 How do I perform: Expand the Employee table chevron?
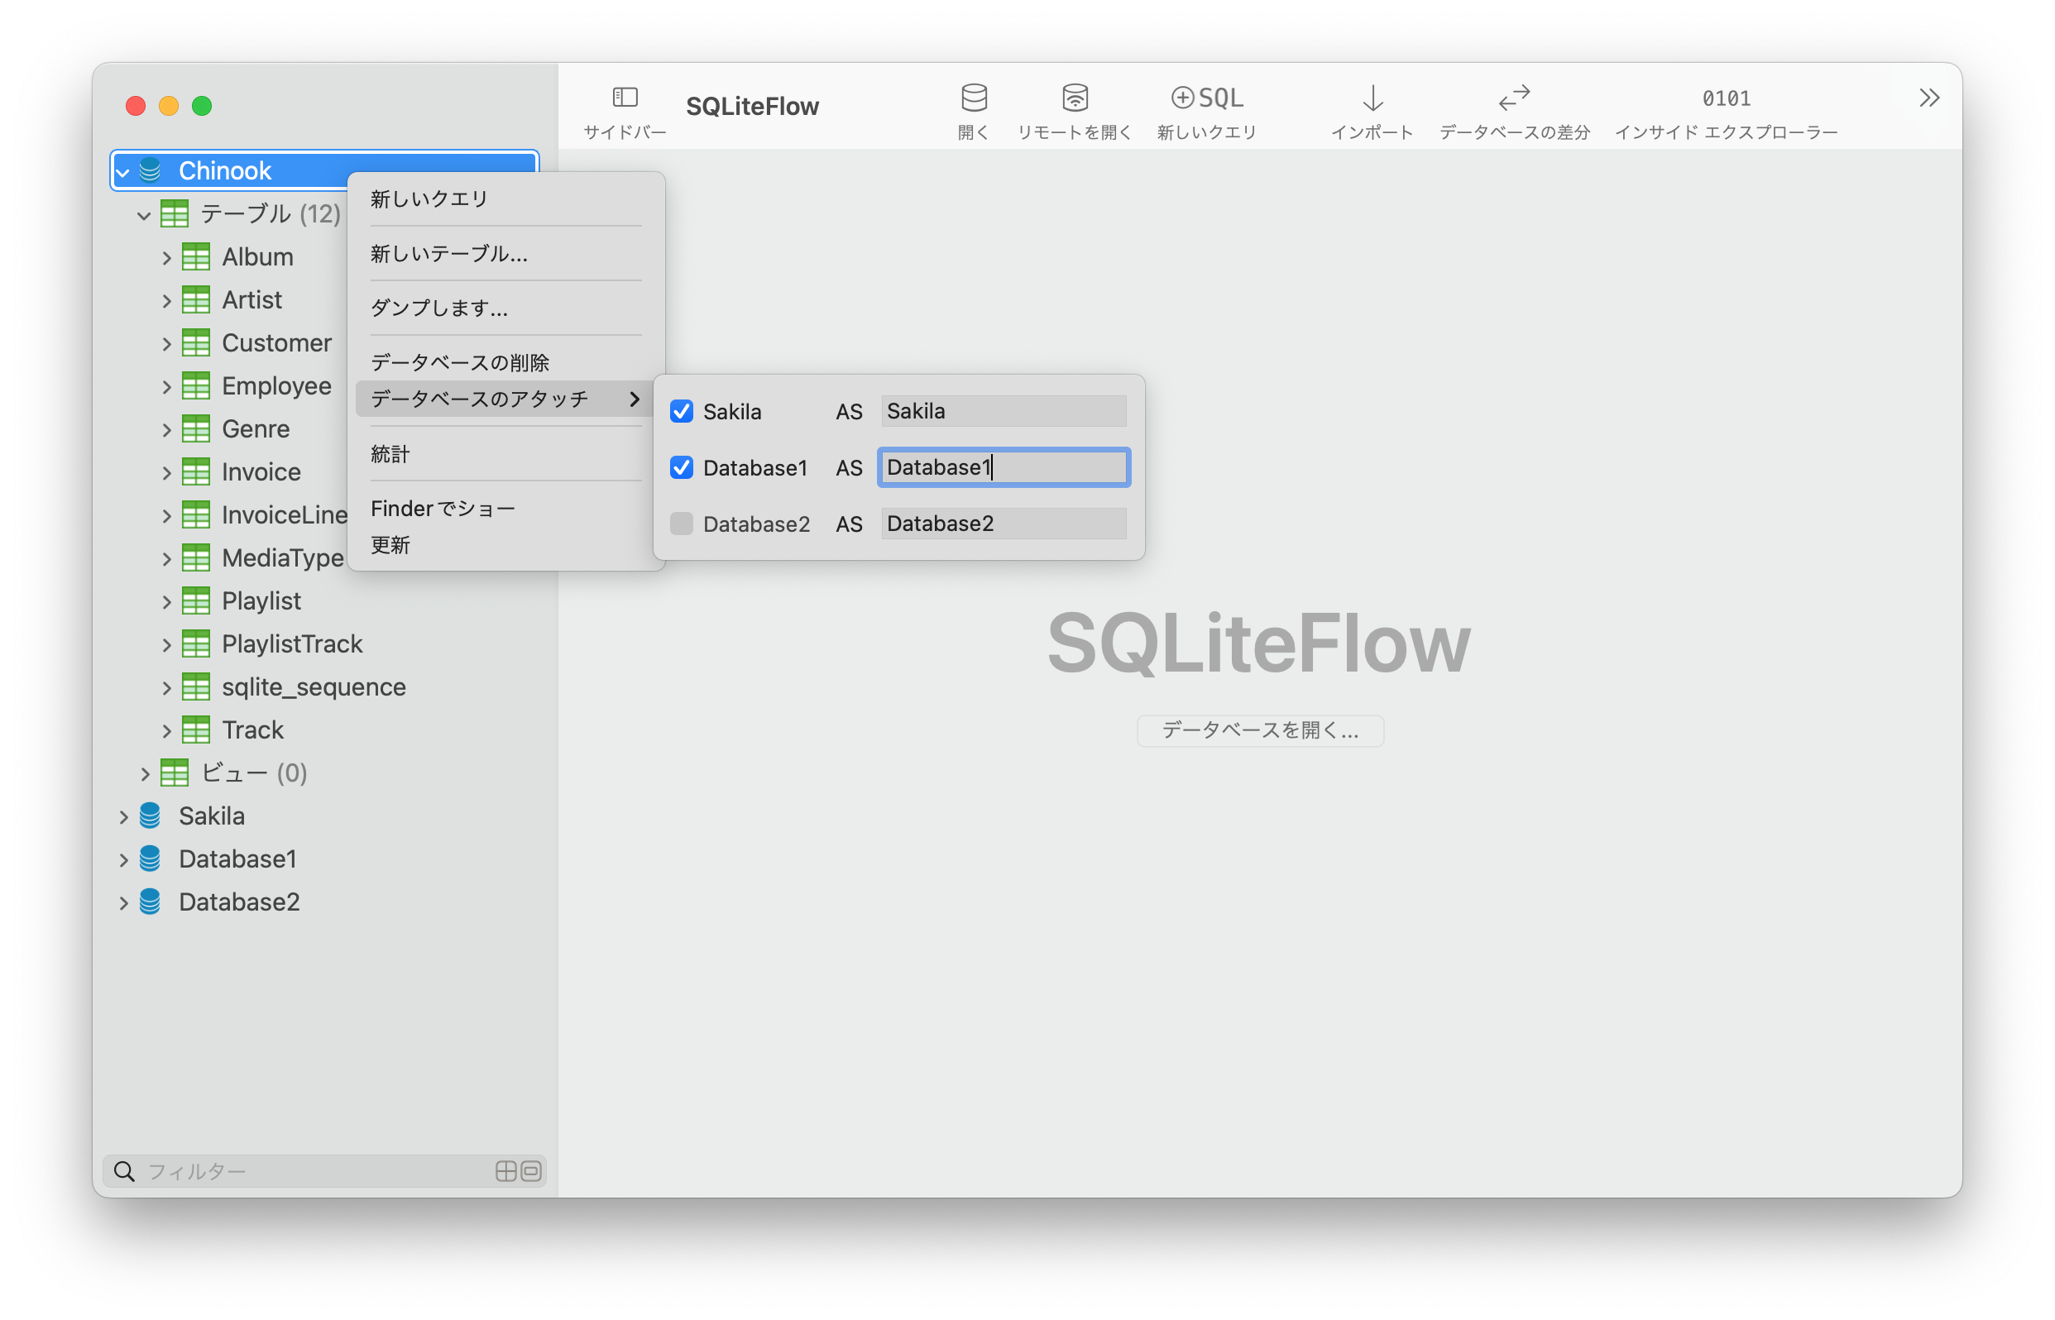pyautogui.click(x=166, y=386)
